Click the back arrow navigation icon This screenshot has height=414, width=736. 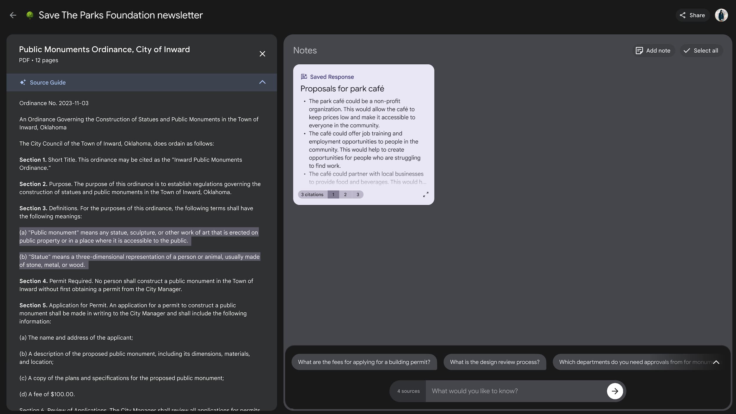click(13, 15)
